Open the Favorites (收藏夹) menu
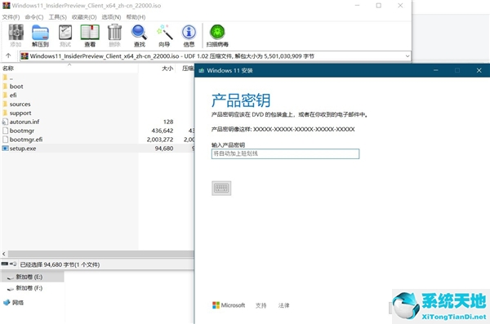The height and width of the screenshot is (324, 490). click(x=84, y=17)
